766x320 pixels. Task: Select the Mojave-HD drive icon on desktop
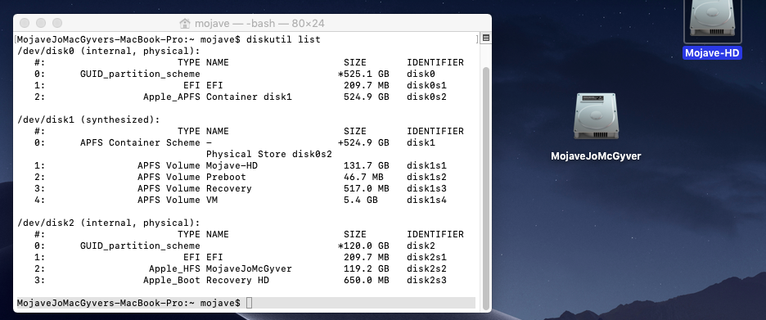point(712,20)
